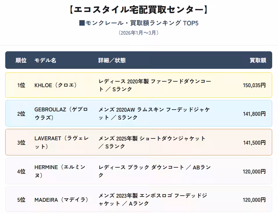Select the 2位 rank cell
Viewport: 278px width, 214px height.
pos(21,114)
